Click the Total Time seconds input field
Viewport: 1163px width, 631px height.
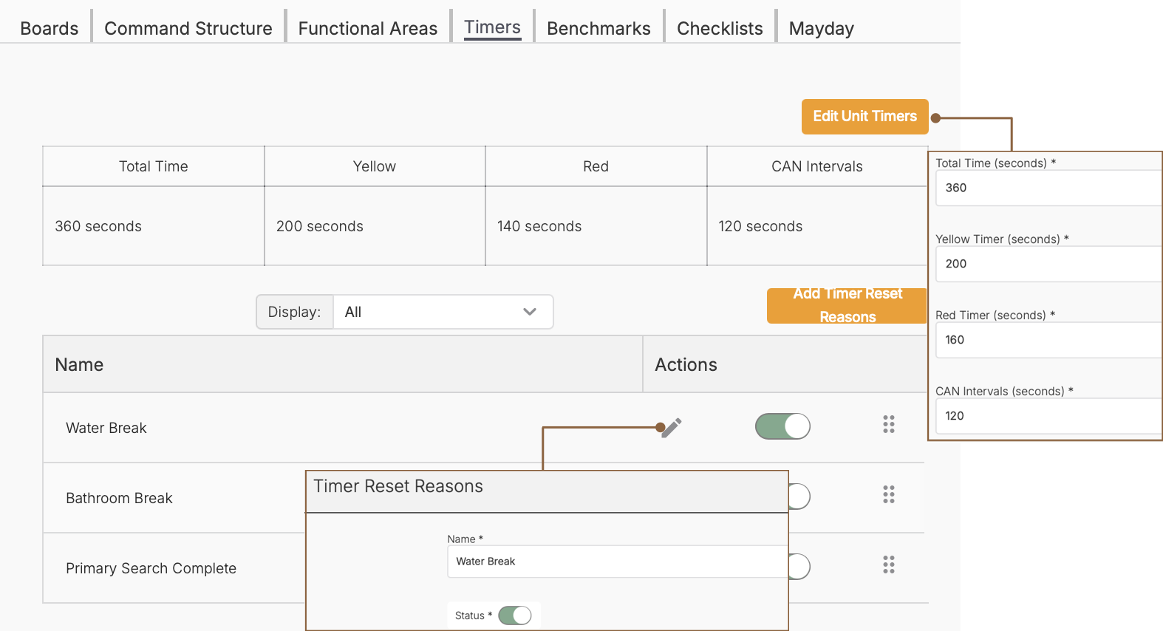coord(1049,188)
